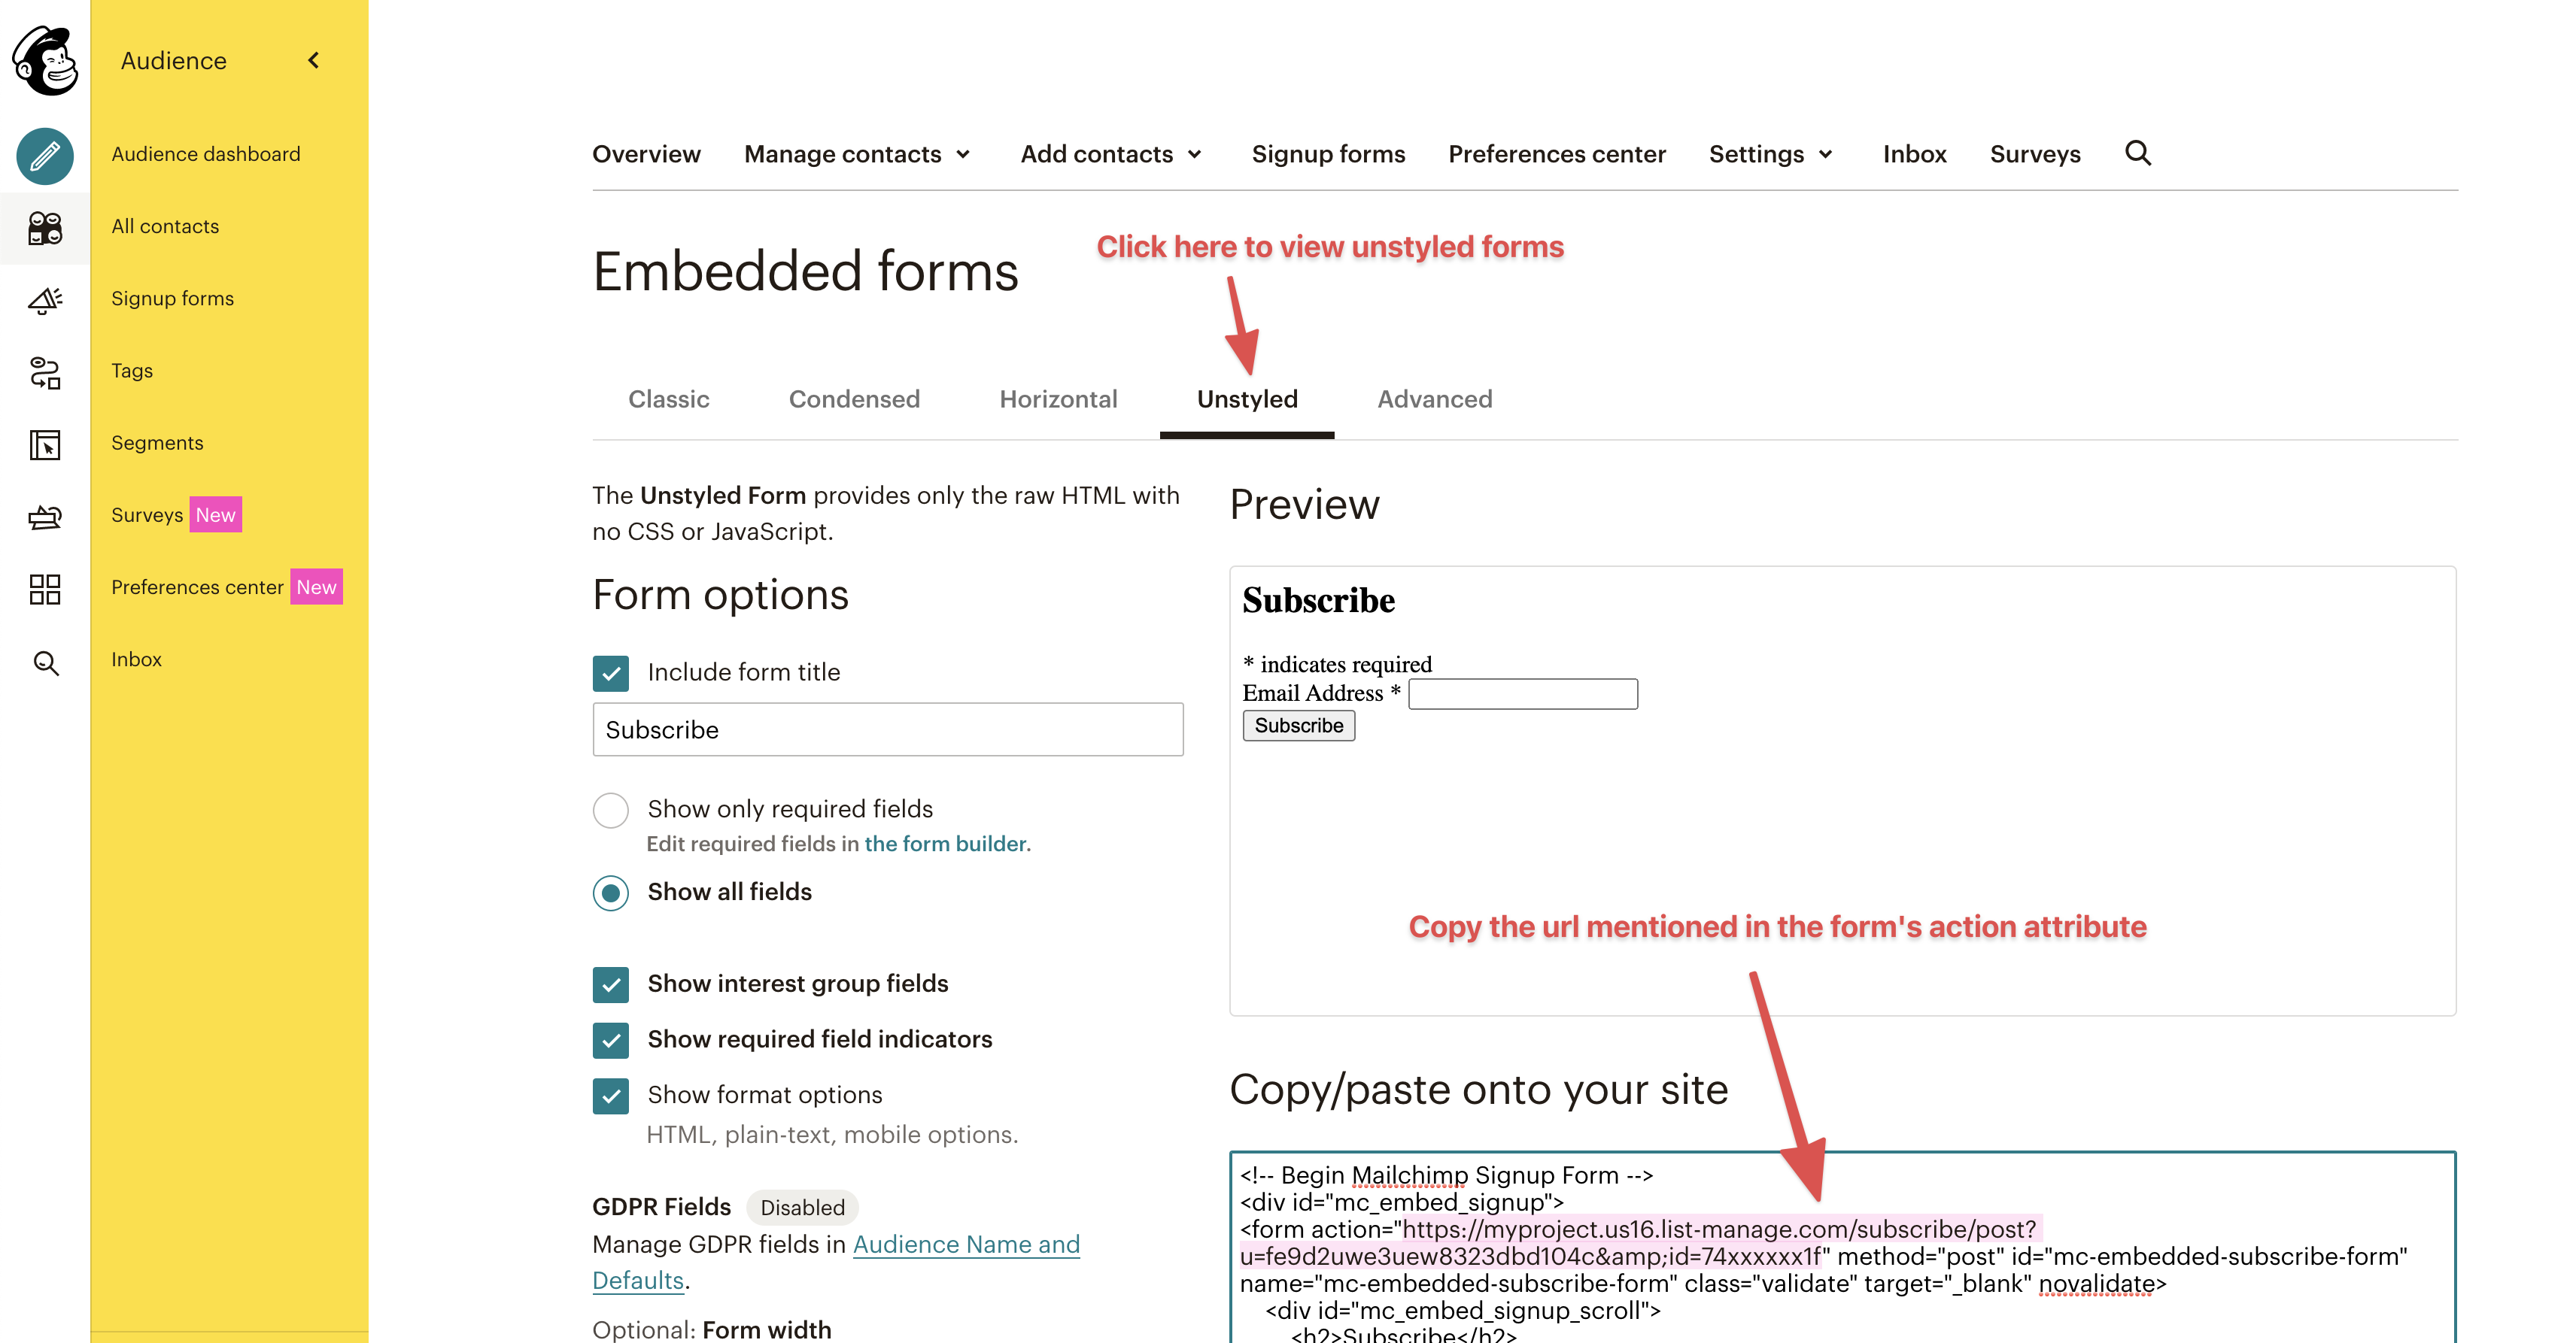Click the form title text field

[887, 729]
